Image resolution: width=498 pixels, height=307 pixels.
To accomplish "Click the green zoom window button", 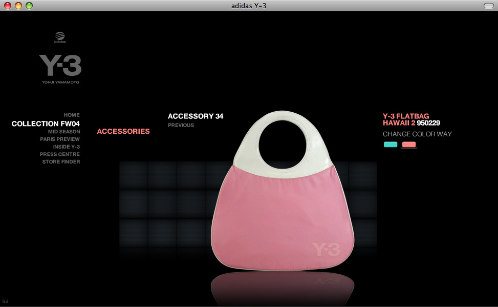I will click(x=29, y=6).
